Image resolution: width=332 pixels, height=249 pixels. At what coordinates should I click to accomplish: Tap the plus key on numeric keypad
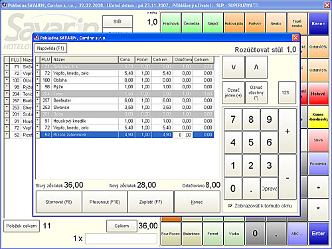[288, 131]
